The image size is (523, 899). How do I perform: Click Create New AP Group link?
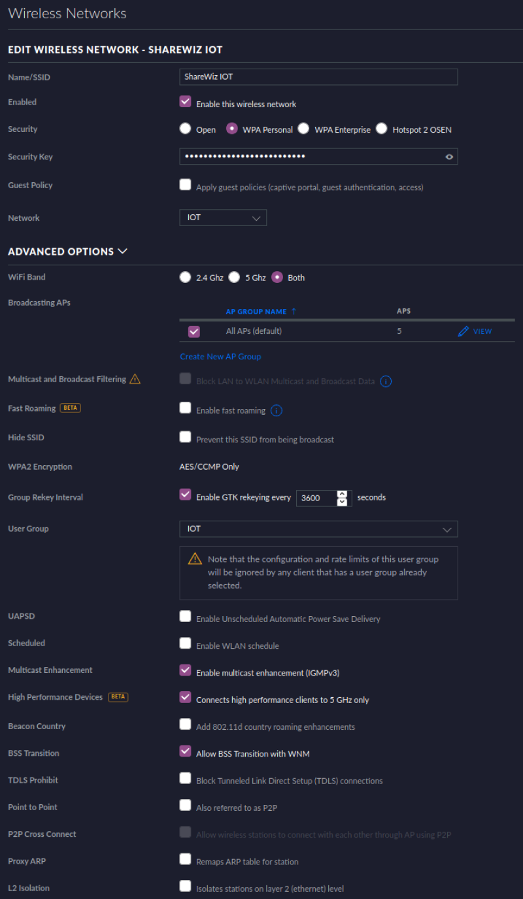click(x=220, y=357)
